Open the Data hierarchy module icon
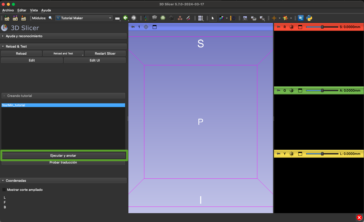 (147, 18)
